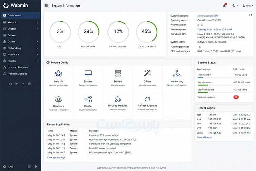Open the Hardware configuration tile

coord(58,105)
